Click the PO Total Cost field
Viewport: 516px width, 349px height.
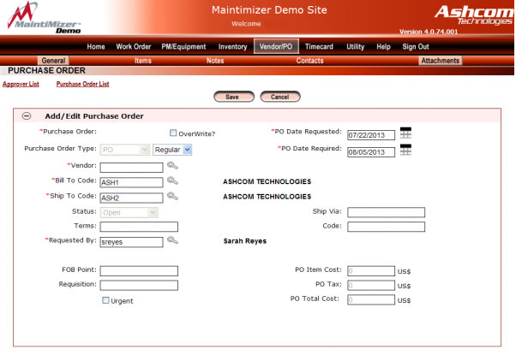tap(371, 299)
